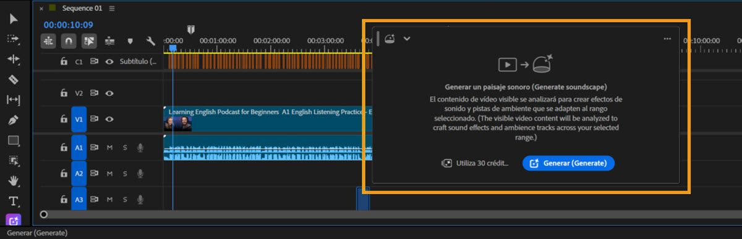Toggle A2 track targeting button

coord(79,174)
